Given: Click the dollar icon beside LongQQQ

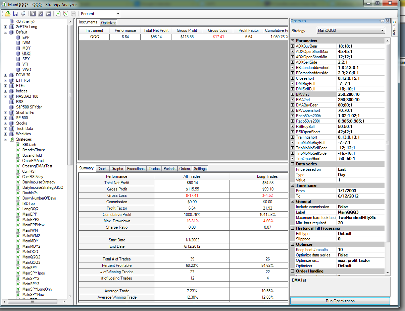Looking at the screenshot, I should (18, 209).
